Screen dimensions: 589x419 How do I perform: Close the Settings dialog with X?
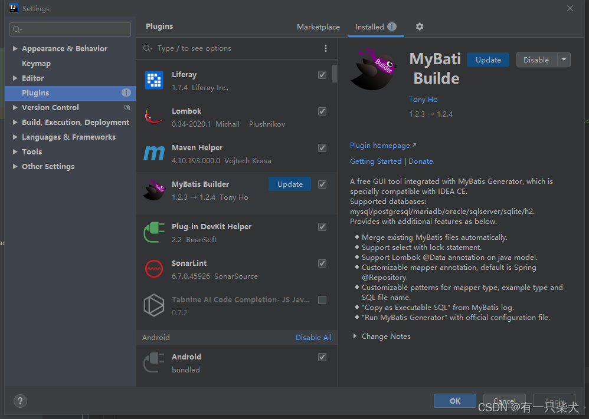pos(570,8)
